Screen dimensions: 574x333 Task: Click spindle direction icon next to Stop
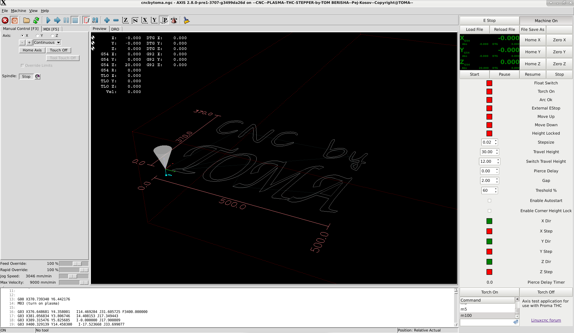click(x=37, y=77)
